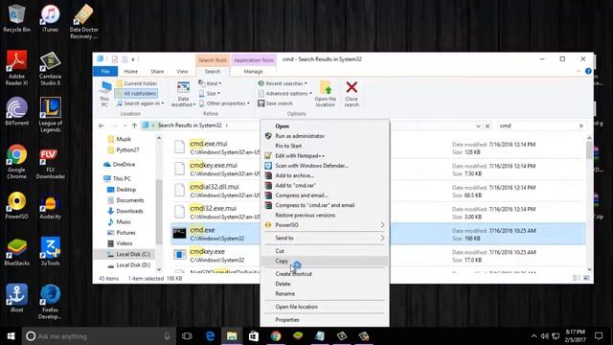Screen dimensions: 613x345
Task: Launch League of Legends shortcut
Action: pyautogui.click(x=50, y=115)
